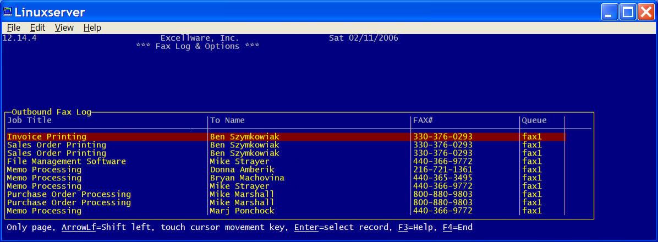Close the Linuxserver window

coord(645,12)
